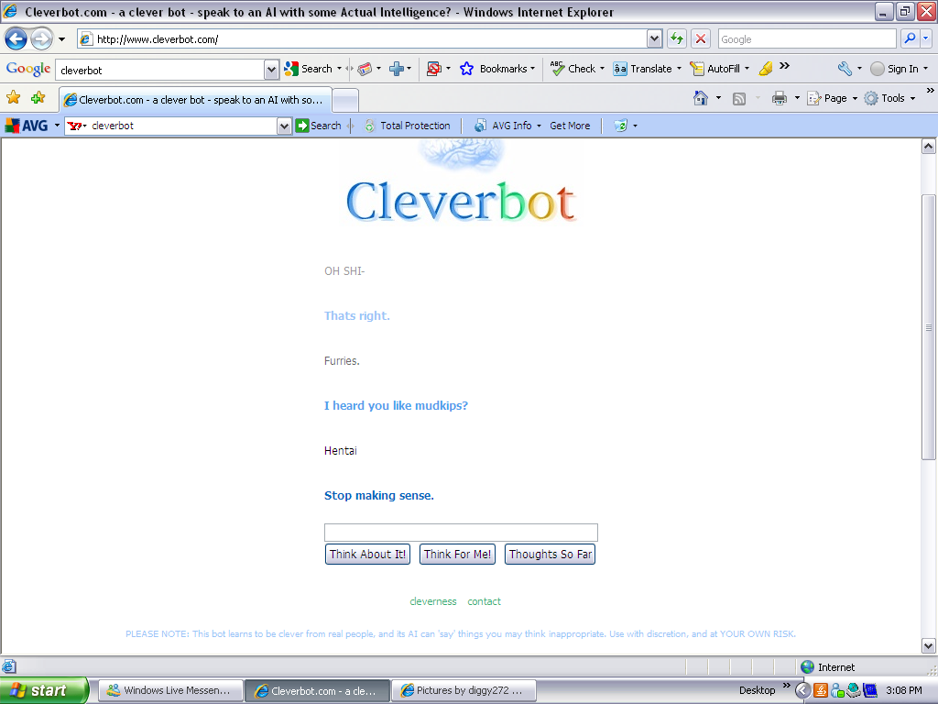Open the cleverness link on the page
The image size is (938, 704).
(432, 600)
